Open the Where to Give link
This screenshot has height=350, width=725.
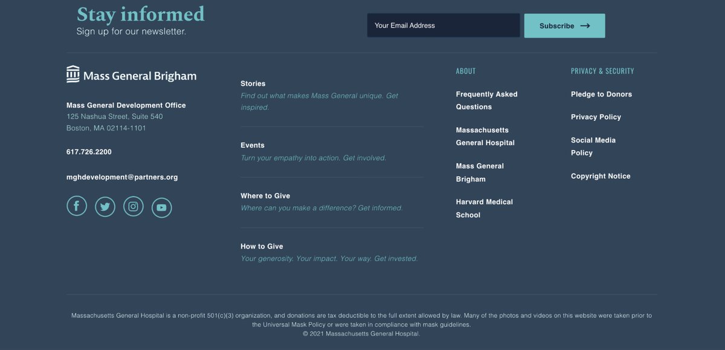265,196
